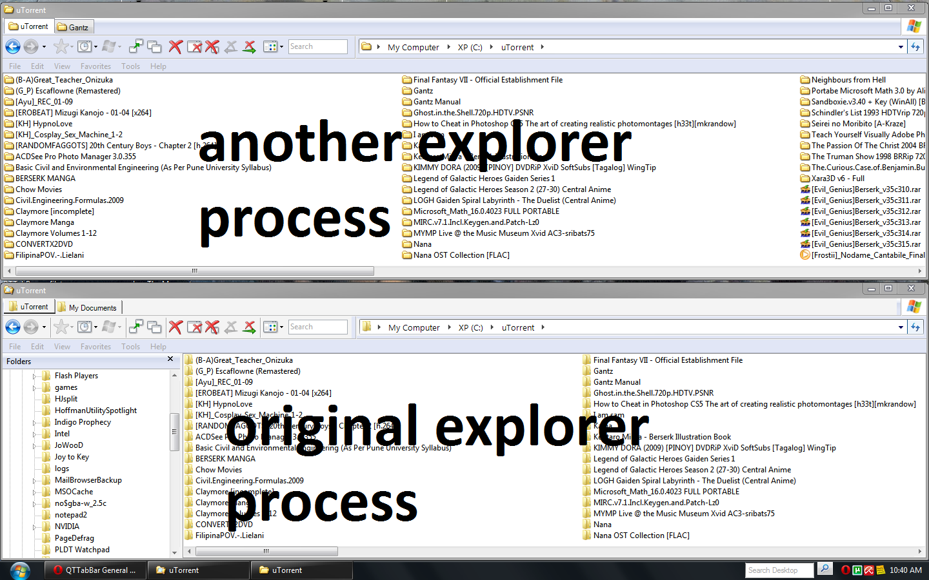Viewport: 929px width, 580px height.
Task: Click horizontal scrollbar thumb in Gantz-tab window
Action: click(x=194, y=271)
